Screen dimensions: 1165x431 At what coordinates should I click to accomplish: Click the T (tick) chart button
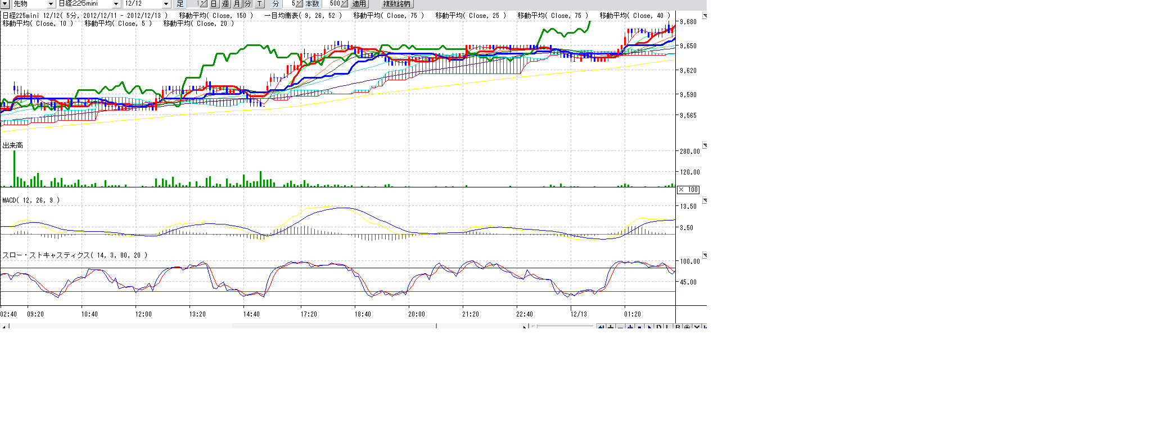tap(259, 4)
